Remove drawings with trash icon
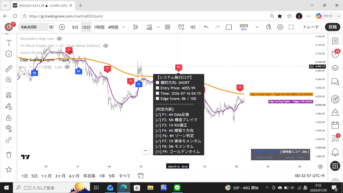The height and width of the screenshot is (193, 343). [9, 155]
